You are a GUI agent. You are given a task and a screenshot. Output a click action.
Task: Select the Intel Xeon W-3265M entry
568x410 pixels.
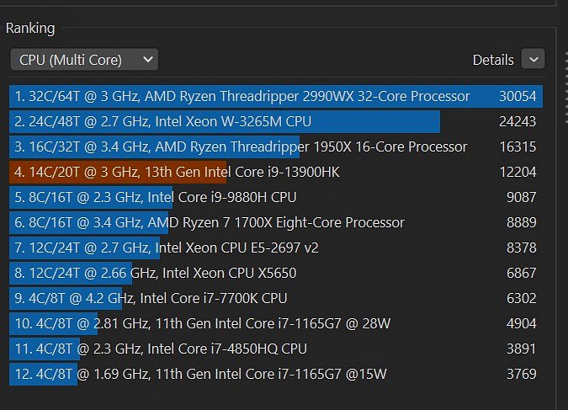tap(276, 121)
